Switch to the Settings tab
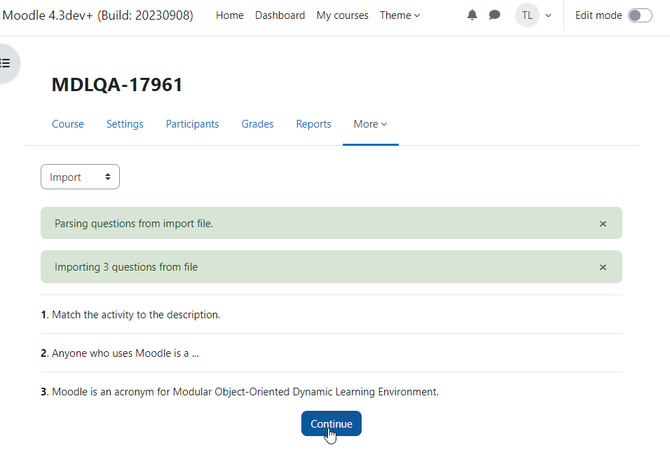The image size is (670, 462). coord(125,124)
